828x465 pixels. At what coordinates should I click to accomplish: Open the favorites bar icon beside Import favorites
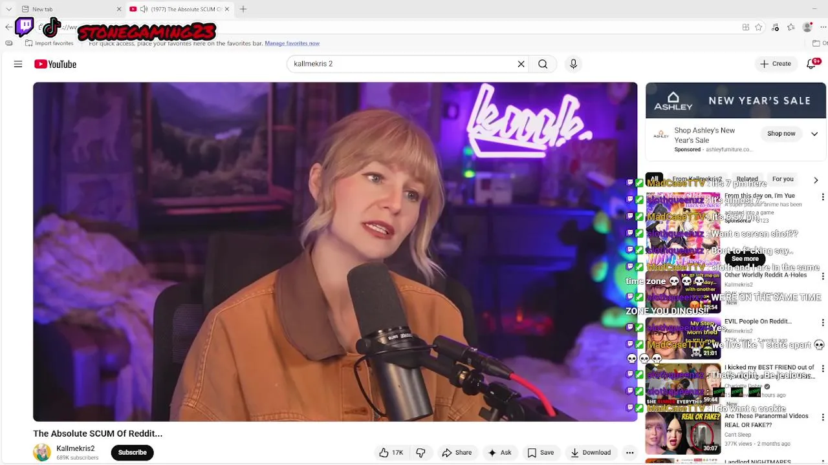[8, 43]
